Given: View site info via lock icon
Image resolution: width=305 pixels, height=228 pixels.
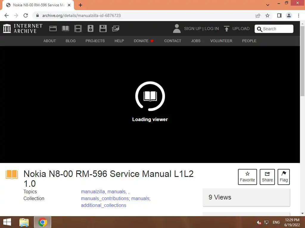Looking at the screenshot, I should click(38, 15).
